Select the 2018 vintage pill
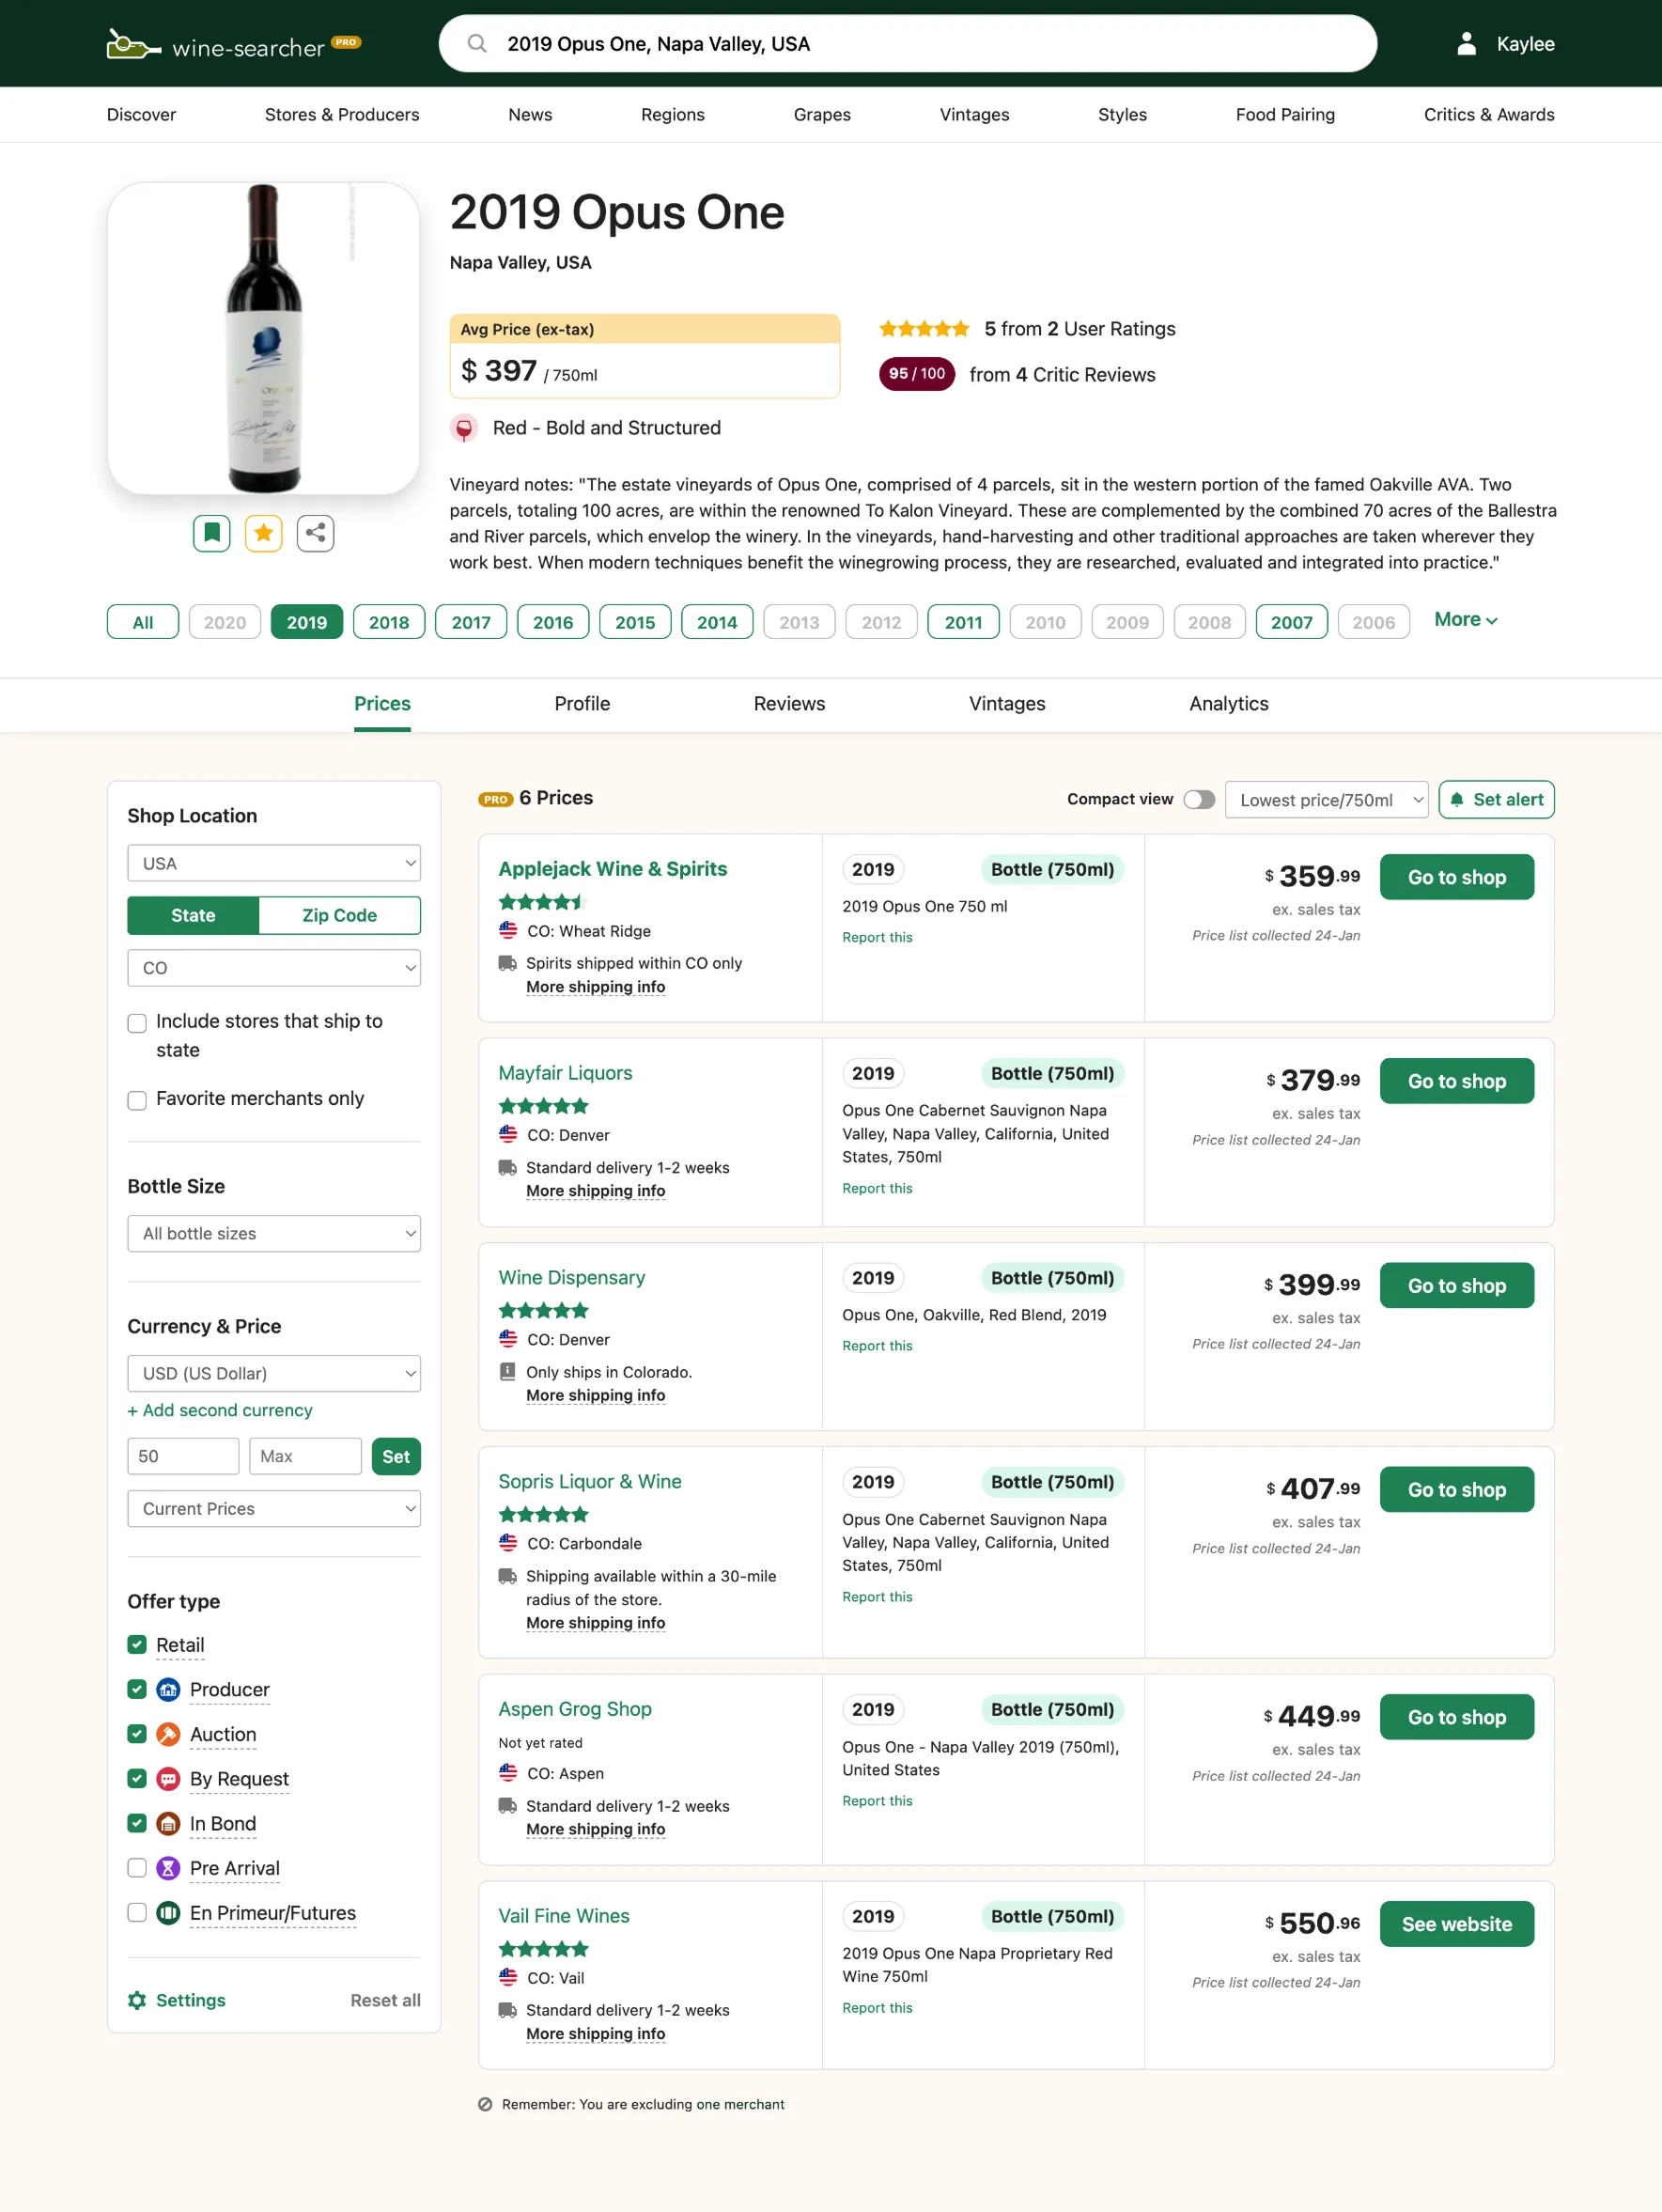The image size is (1662, 2212). (389, 622)
